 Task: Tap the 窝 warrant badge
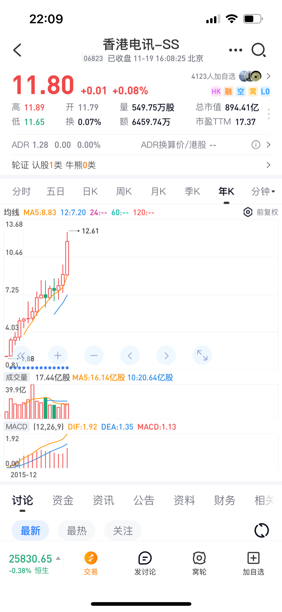[x=253, y=92]
